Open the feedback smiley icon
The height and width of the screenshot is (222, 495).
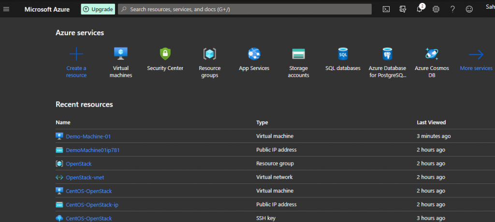tap(469, 9)
